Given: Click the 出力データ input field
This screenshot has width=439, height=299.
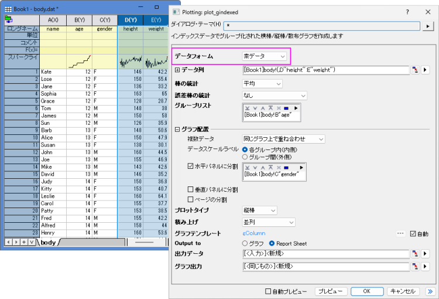Looking at the screenshot, I should (x=326, y=253).
